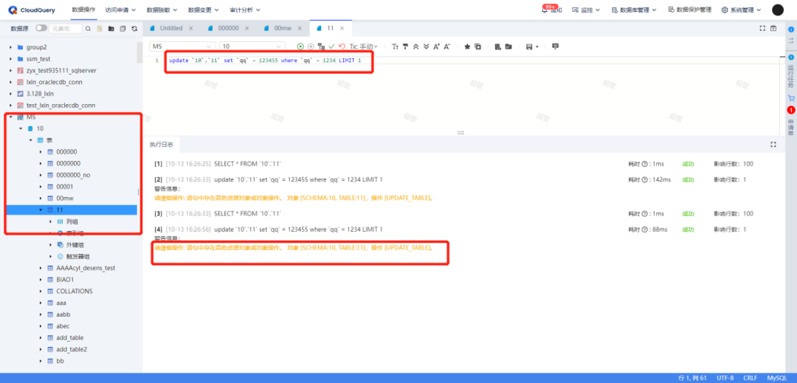The height and width of the screenshot is (383, 797).
Task: Open the execution plan icon
Action: pos(321,46)
